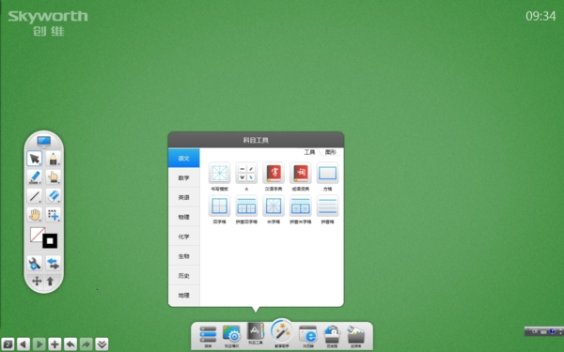Undo the last action
Screen dimensions: 564x352
point(70,344)
